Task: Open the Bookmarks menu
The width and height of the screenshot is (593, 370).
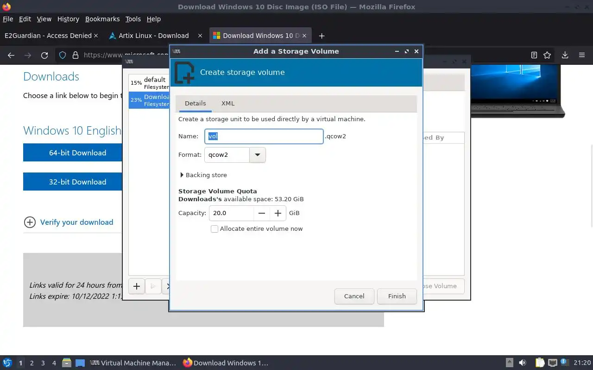Action: coord(102,19)
